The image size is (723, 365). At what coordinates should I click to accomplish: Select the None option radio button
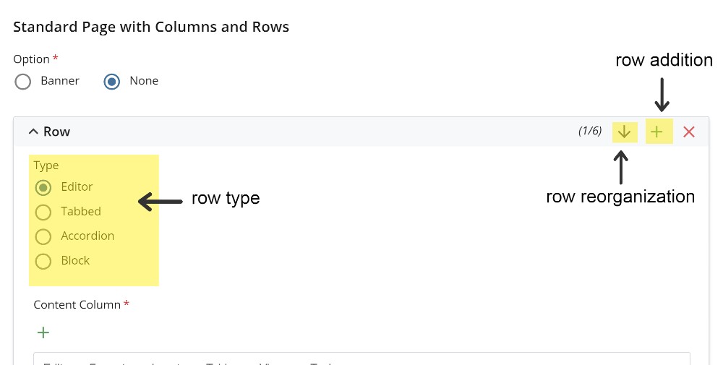click(112, 81)
